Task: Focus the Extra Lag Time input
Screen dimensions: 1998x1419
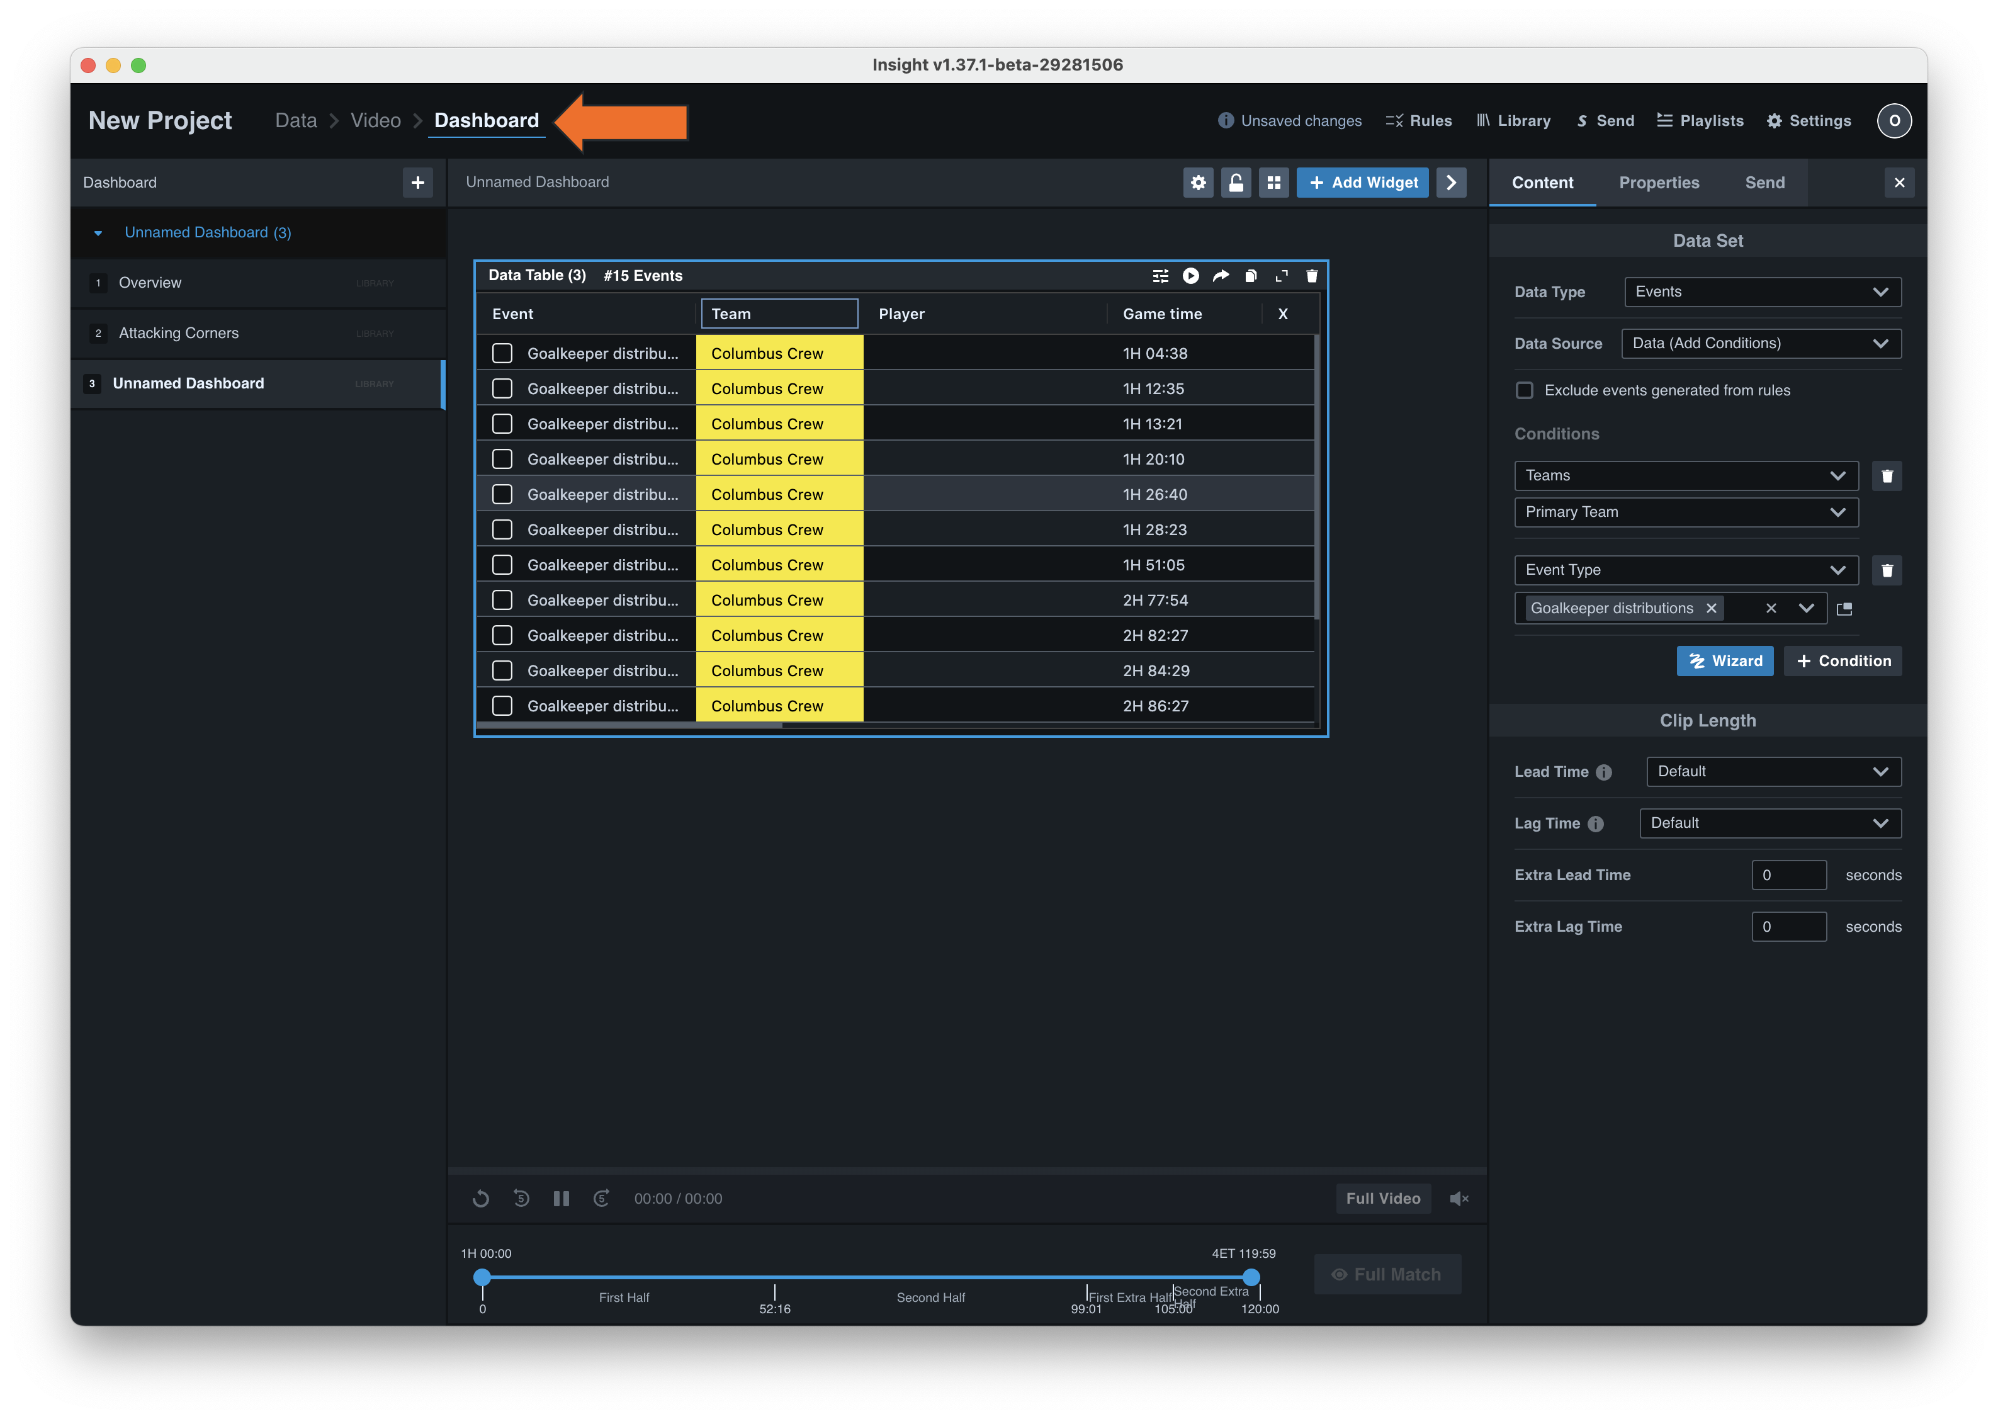Action: (1788, 927)
